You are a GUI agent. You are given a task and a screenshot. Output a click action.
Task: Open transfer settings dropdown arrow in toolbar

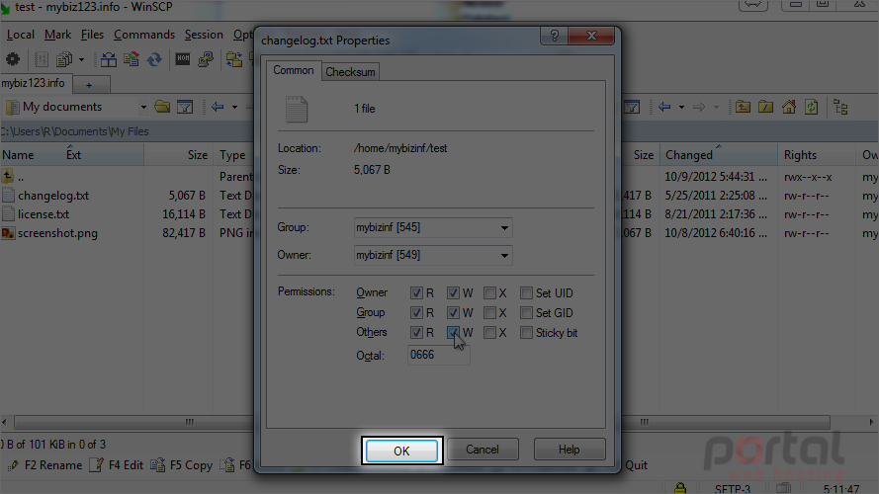81,59
